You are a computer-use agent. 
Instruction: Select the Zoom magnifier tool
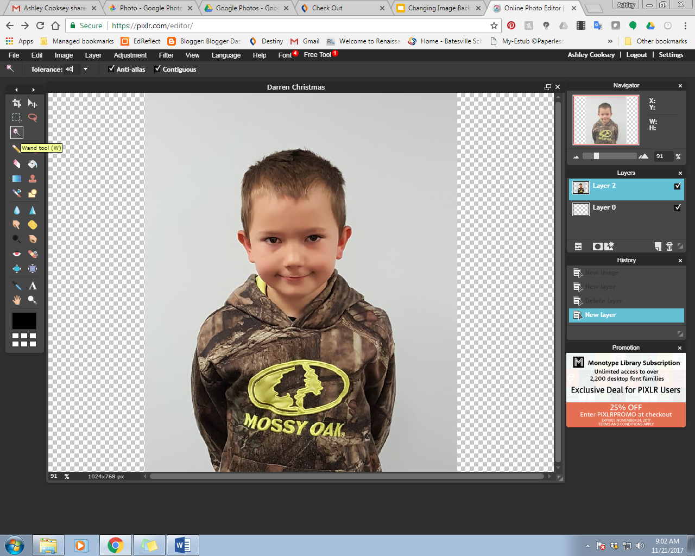(33, 300)
